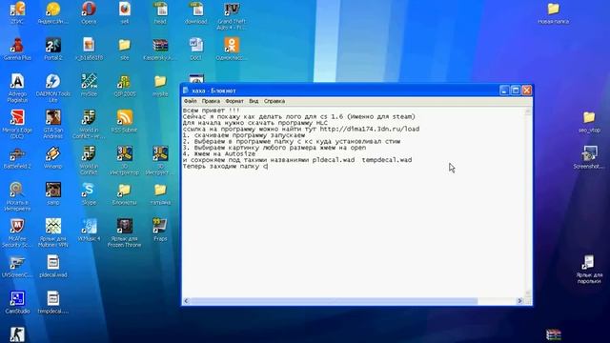Screen dimensions: 610x343
Task: Open the Формат menu in Notepad
Action: pyautogui.click(x=234, y=101)
